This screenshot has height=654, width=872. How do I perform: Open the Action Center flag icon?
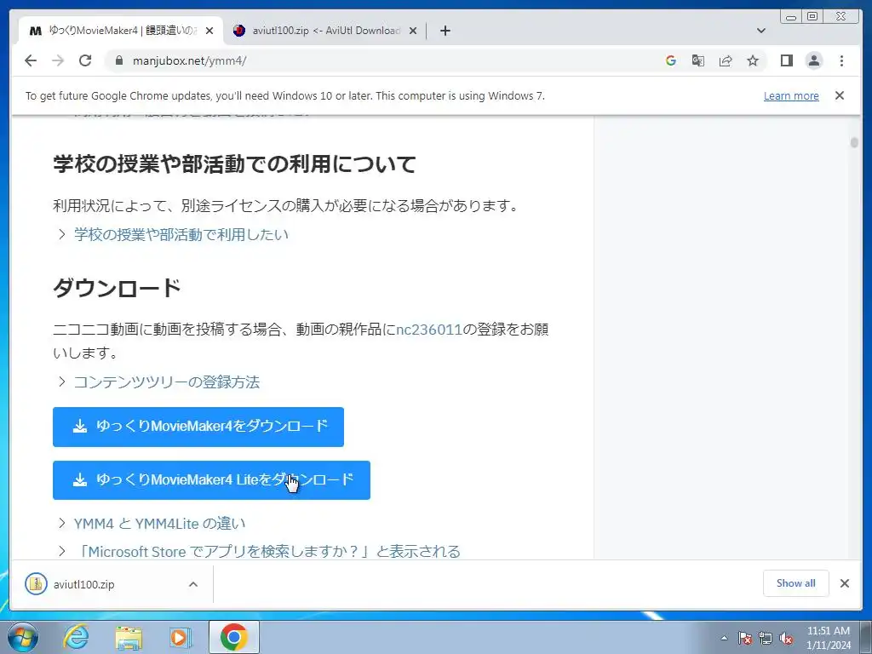click(x=745, y=638)
